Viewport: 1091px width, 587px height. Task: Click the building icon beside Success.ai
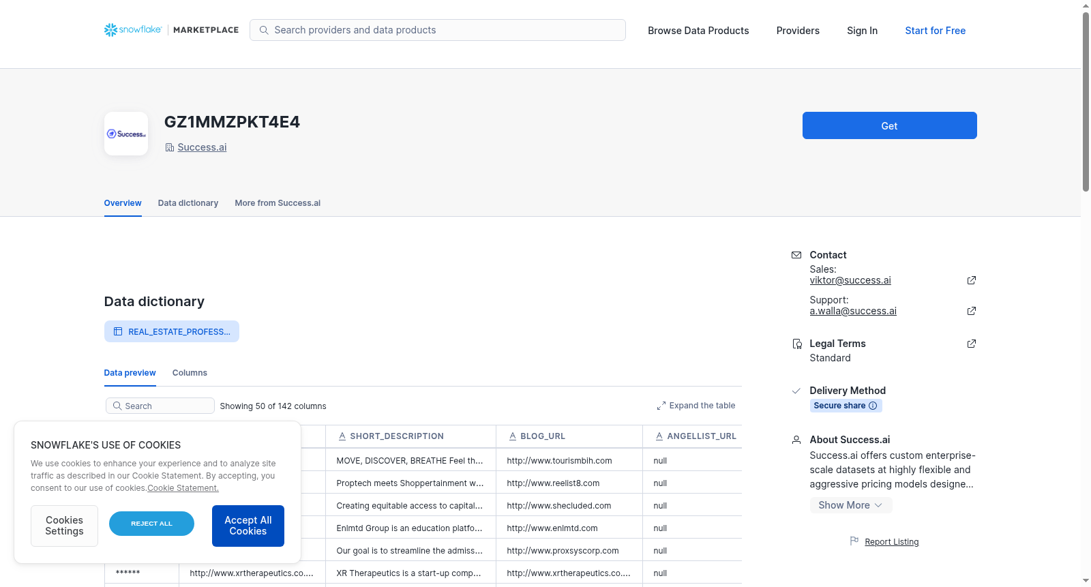pos(169,147)
